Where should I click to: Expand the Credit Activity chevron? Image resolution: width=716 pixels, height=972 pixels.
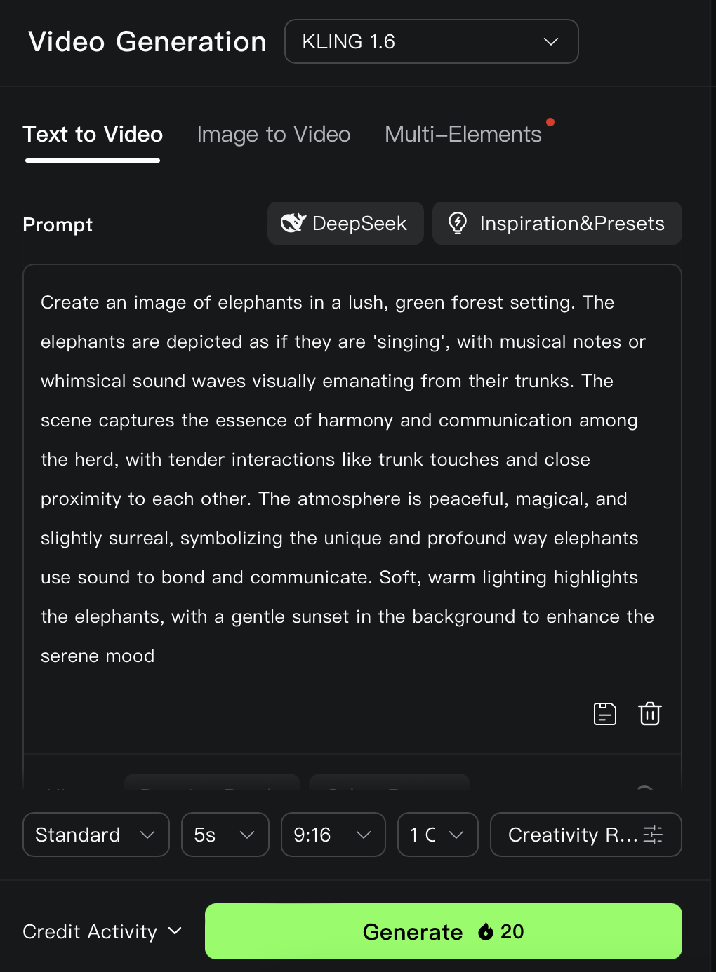(x=175, y=931)
